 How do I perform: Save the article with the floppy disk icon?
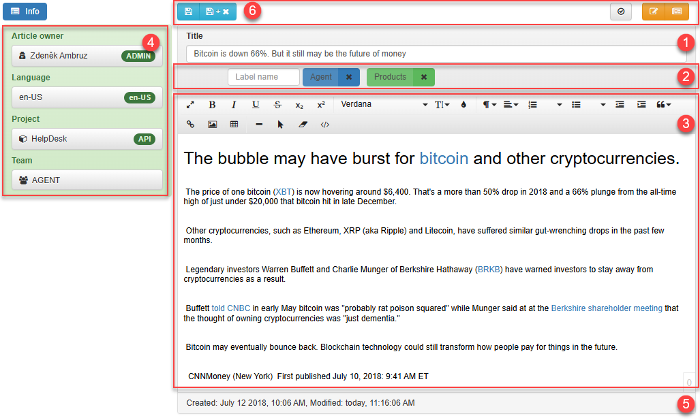pos(188,12)
